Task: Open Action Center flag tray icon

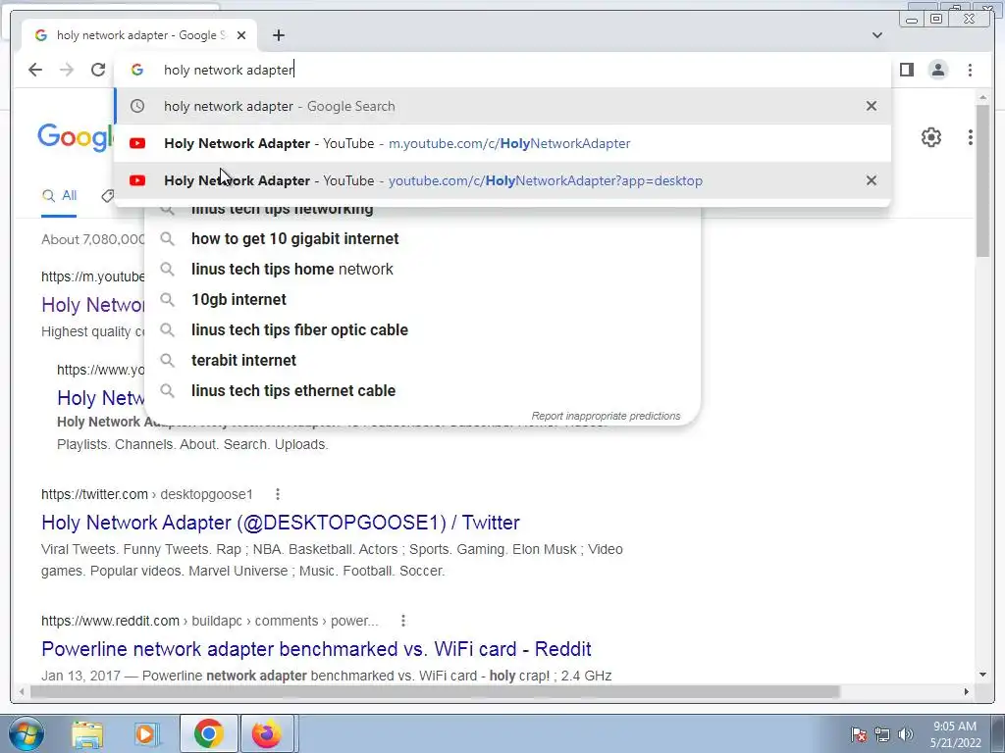Action: (859, 734)
